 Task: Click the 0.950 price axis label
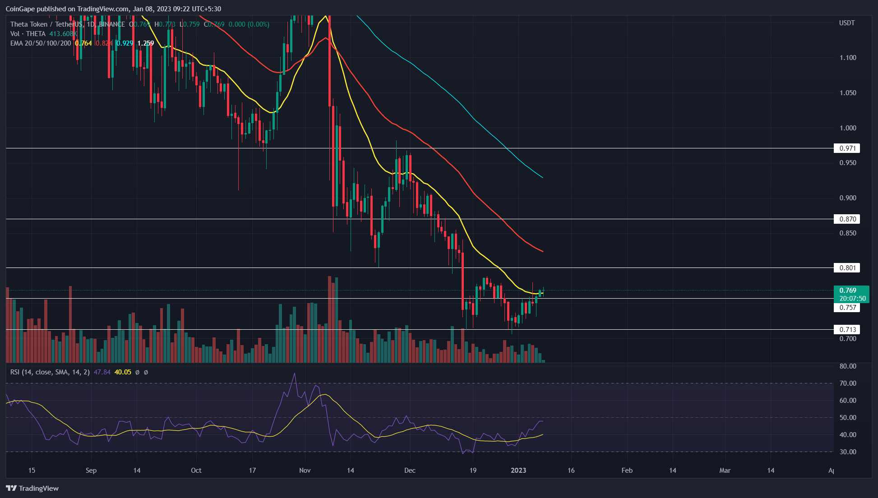(848, 163)
